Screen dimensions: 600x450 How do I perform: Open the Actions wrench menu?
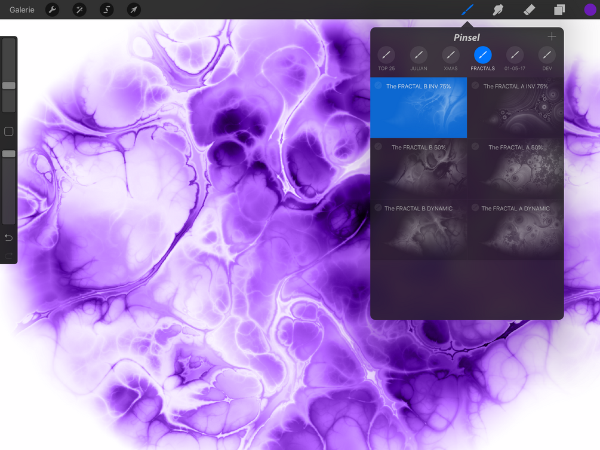point(53,10)
